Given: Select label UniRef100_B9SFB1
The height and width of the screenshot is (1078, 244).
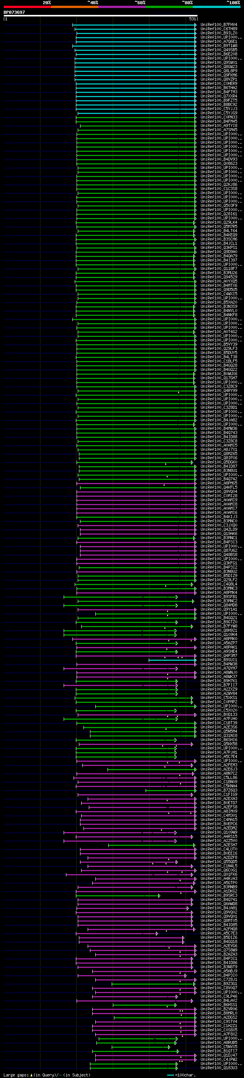Looking at the screenshot, I should coord(218,597).
